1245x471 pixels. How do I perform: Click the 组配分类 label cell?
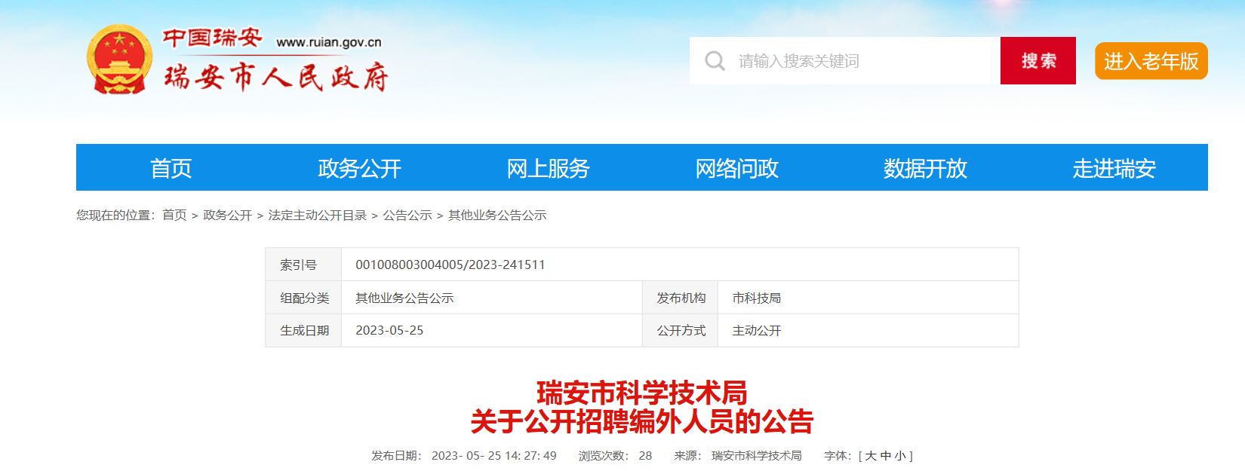pos(303,298)
